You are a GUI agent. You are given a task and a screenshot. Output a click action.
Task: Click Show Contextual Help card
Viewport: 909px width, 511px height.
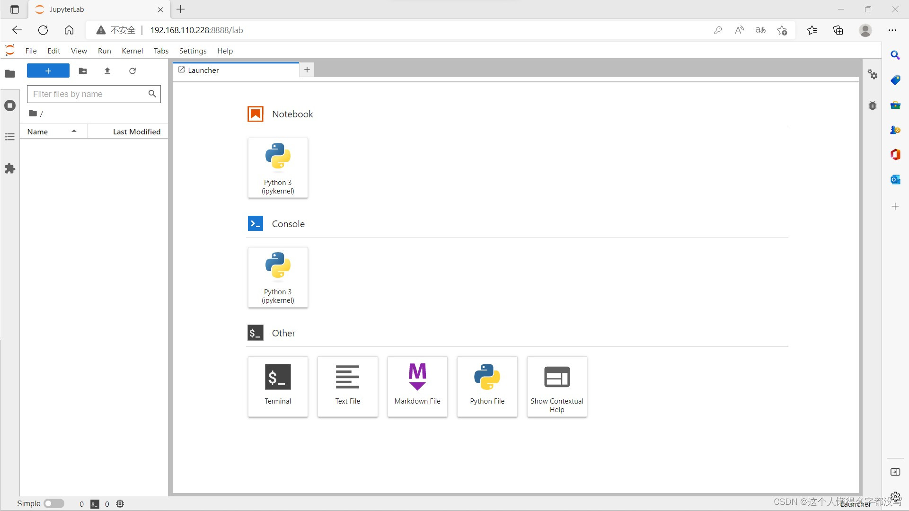pyautogui.click(x=557, y=387)
